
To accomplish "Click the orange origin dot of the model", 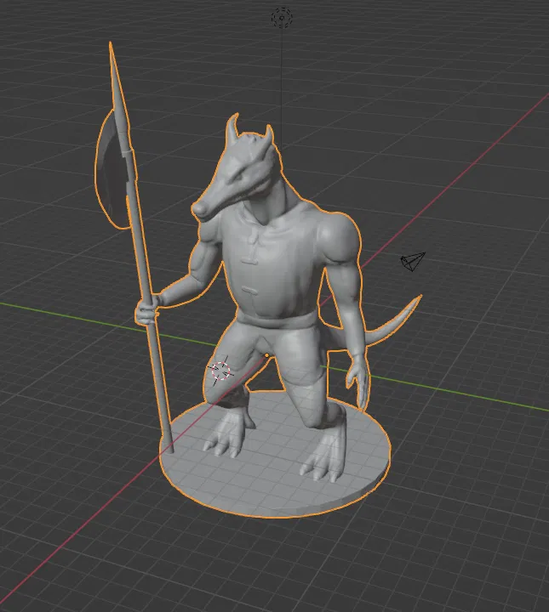I will pyautogui.click(x=267, y=355).
